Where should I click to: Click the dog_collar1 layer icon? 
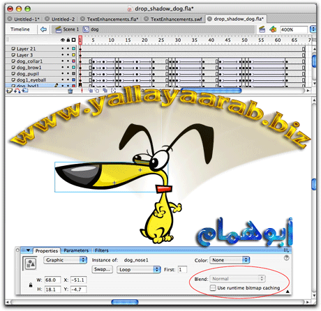coord(13,61)
